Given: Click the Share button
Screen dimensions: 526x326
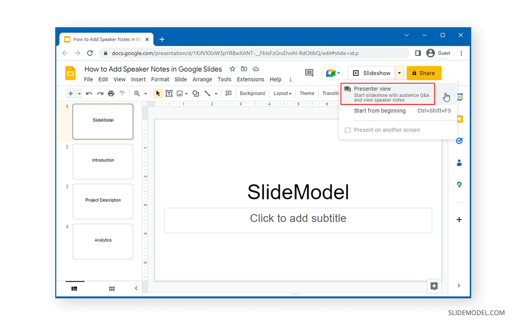Looking at the screenshot, I should tap(424, 73).
